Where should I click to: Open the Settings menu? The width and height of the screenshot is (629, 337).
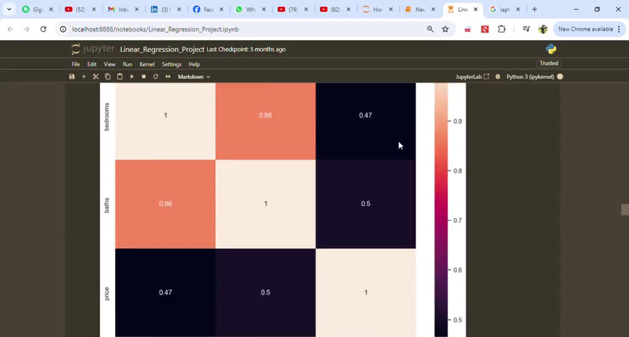pos(171,64)
